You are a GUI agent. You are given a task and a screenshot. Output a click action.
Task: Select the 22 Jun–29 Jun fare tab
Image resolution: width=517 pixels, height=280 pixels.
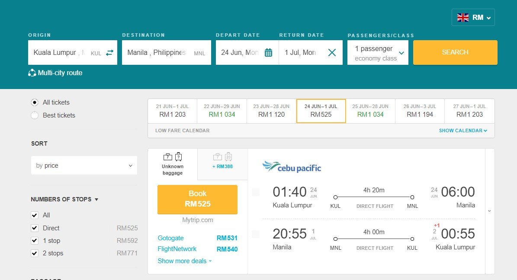[222, 111]
